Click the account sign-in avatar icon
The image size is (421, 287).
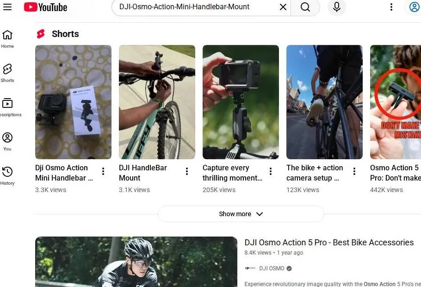(x=414, y=7)
